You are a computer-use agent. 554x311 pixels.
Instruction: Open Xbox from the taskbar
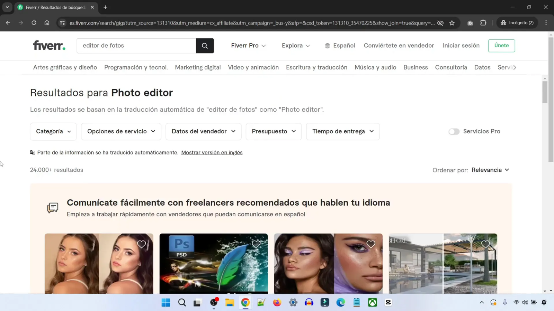[372, 302]
